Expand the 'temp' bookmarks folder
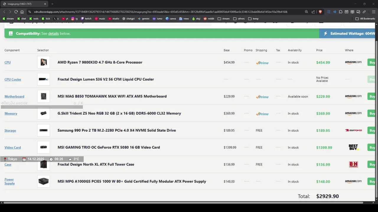The height and width of the screenshot is (212, 378). click(x=253, y=19)
